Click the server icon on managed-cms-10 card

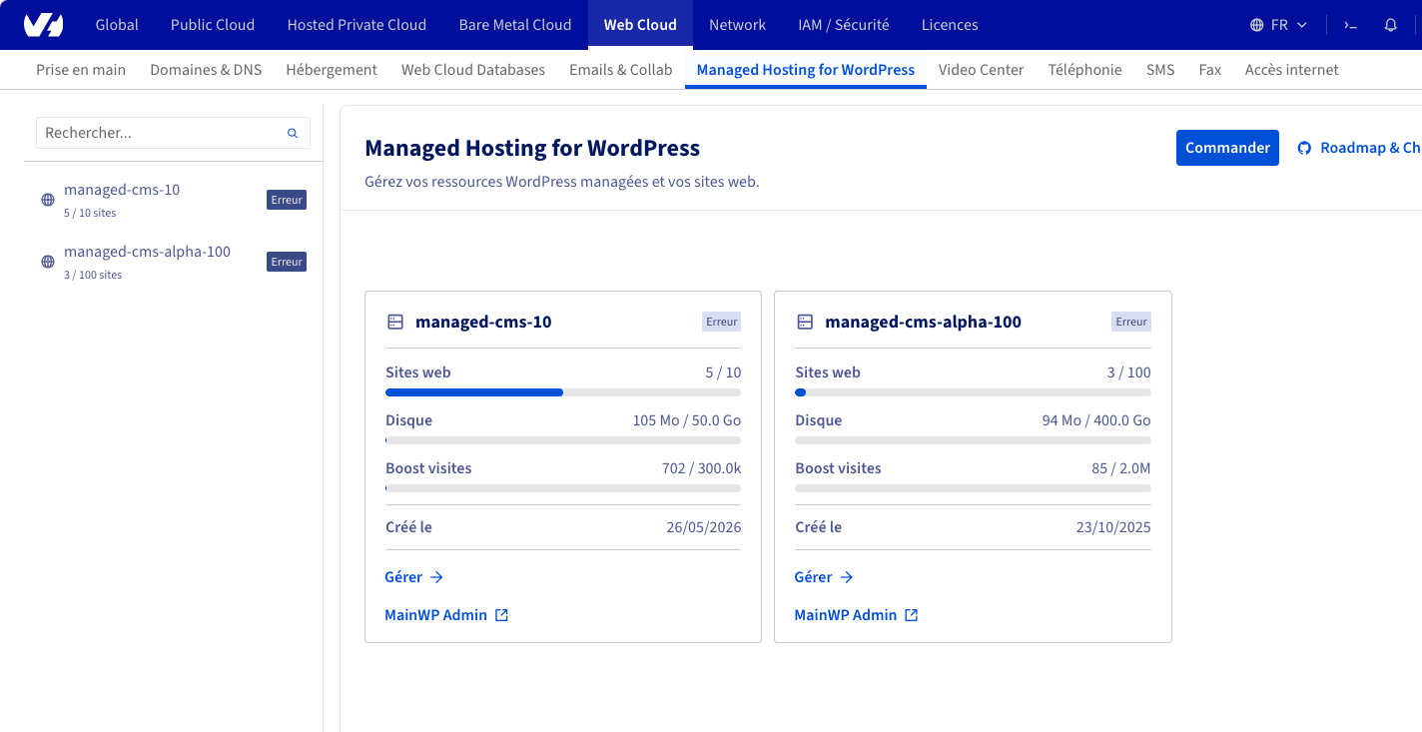(x=395, y=322)
